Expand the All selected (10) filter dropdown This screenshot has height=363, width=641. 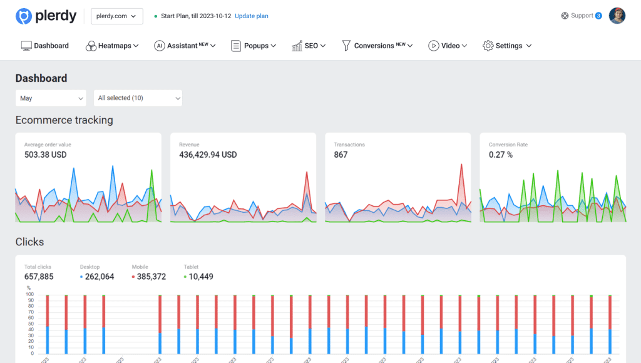click(x=138, y=98)
